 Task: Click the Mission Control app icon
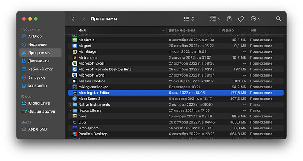pyautogui.click(x=75, y=81)
